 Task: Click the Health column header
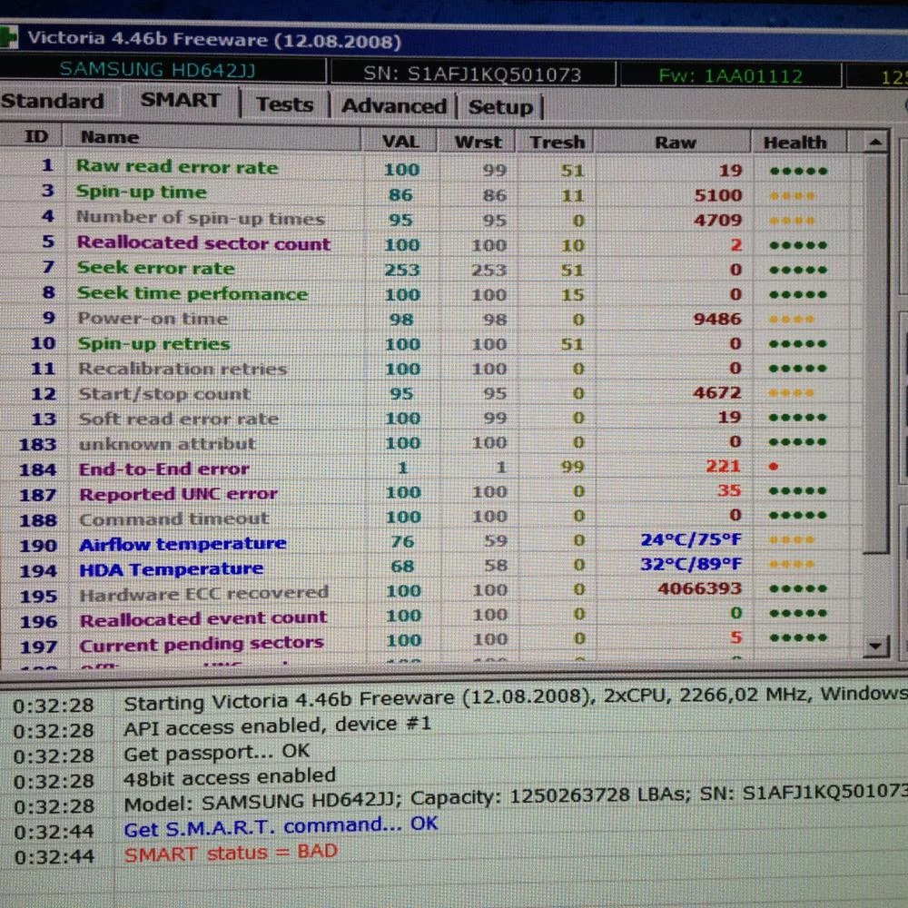point(799,143)
